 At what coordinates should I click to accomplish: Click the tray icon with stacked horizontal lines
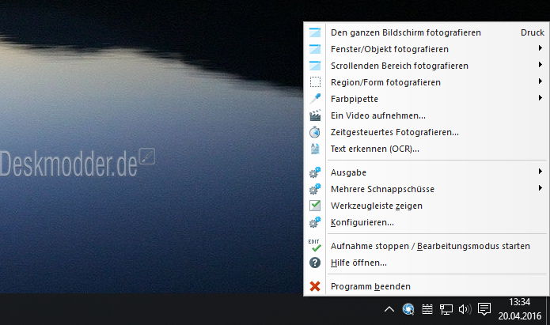click(x=427, y=309)
